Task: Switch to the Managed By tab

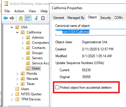Action: [76, 18]
